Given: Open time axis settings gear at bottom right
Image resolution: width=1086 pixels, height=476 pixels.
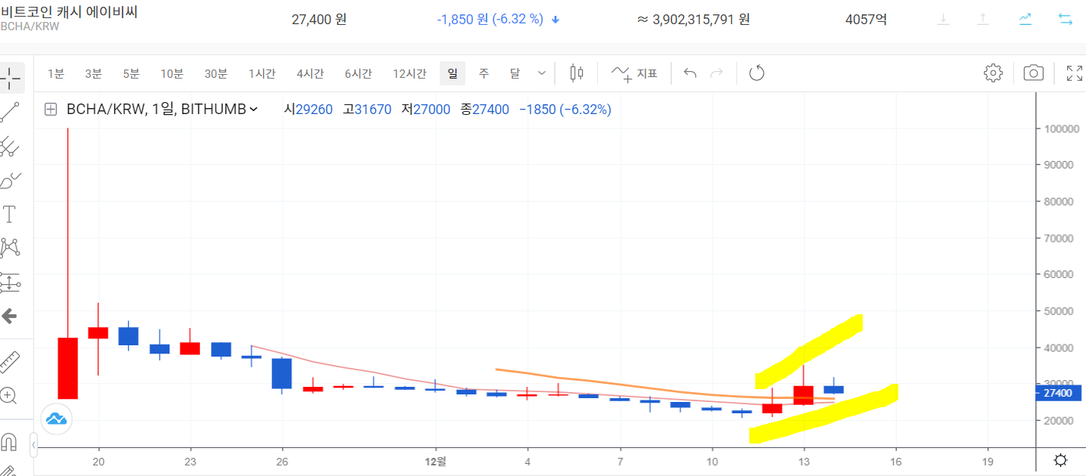Looking at the screenshot, I should (1060, 461).
